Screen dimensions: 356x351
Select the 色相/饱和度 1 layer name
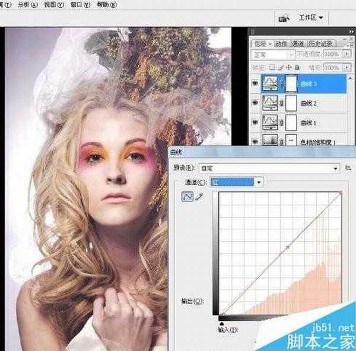pos(318,143)
